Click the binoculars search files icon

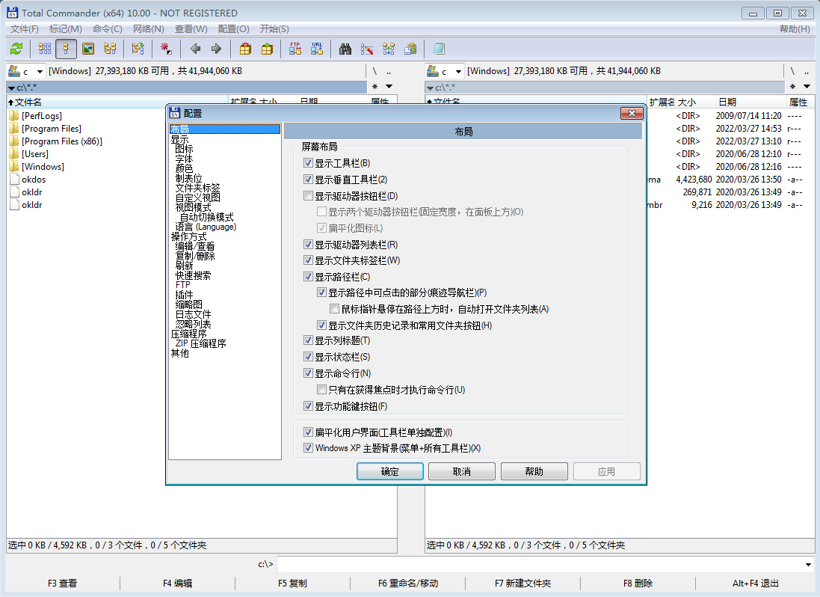click(x=345, y=49)
